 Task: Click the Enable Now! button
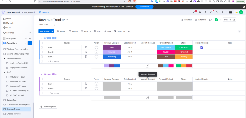[x=144, y=7]
